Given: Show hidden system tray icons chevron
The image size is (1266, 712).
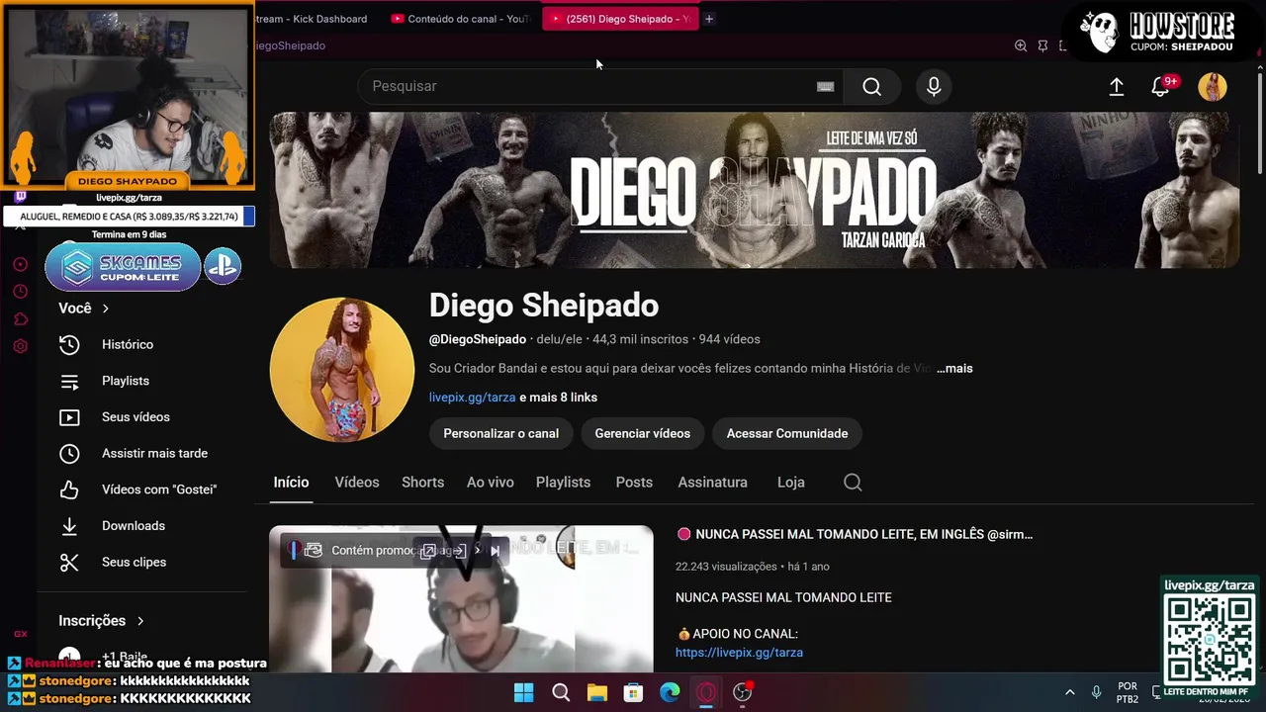Looking at the screenshot, I should tap(1069, 692).
